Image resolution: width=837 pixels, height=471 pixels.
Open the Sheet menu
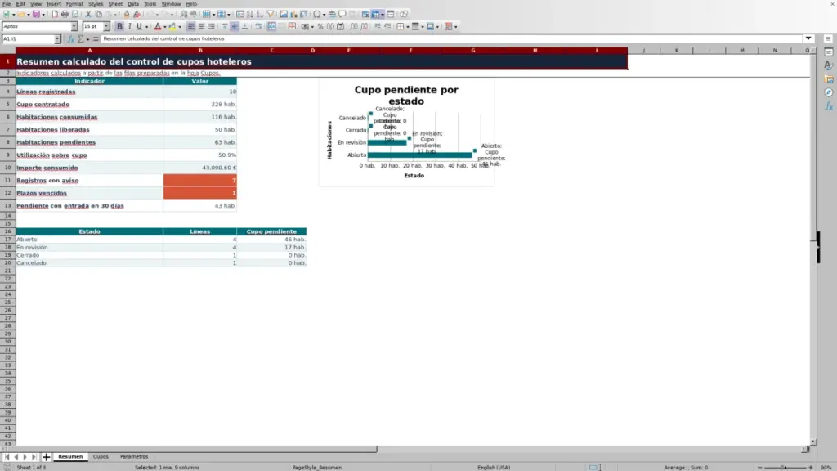pyautogui.click(x=115, y=4)
